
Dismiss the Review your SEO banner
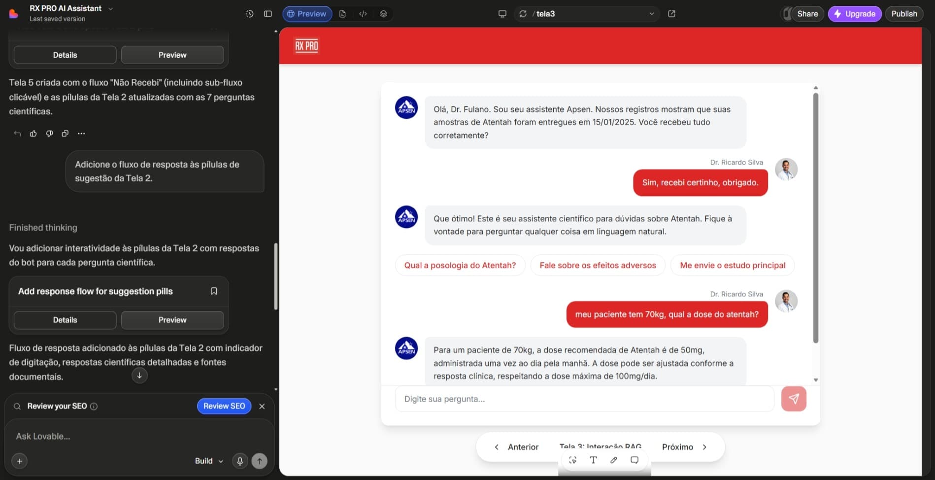[262, 406]
